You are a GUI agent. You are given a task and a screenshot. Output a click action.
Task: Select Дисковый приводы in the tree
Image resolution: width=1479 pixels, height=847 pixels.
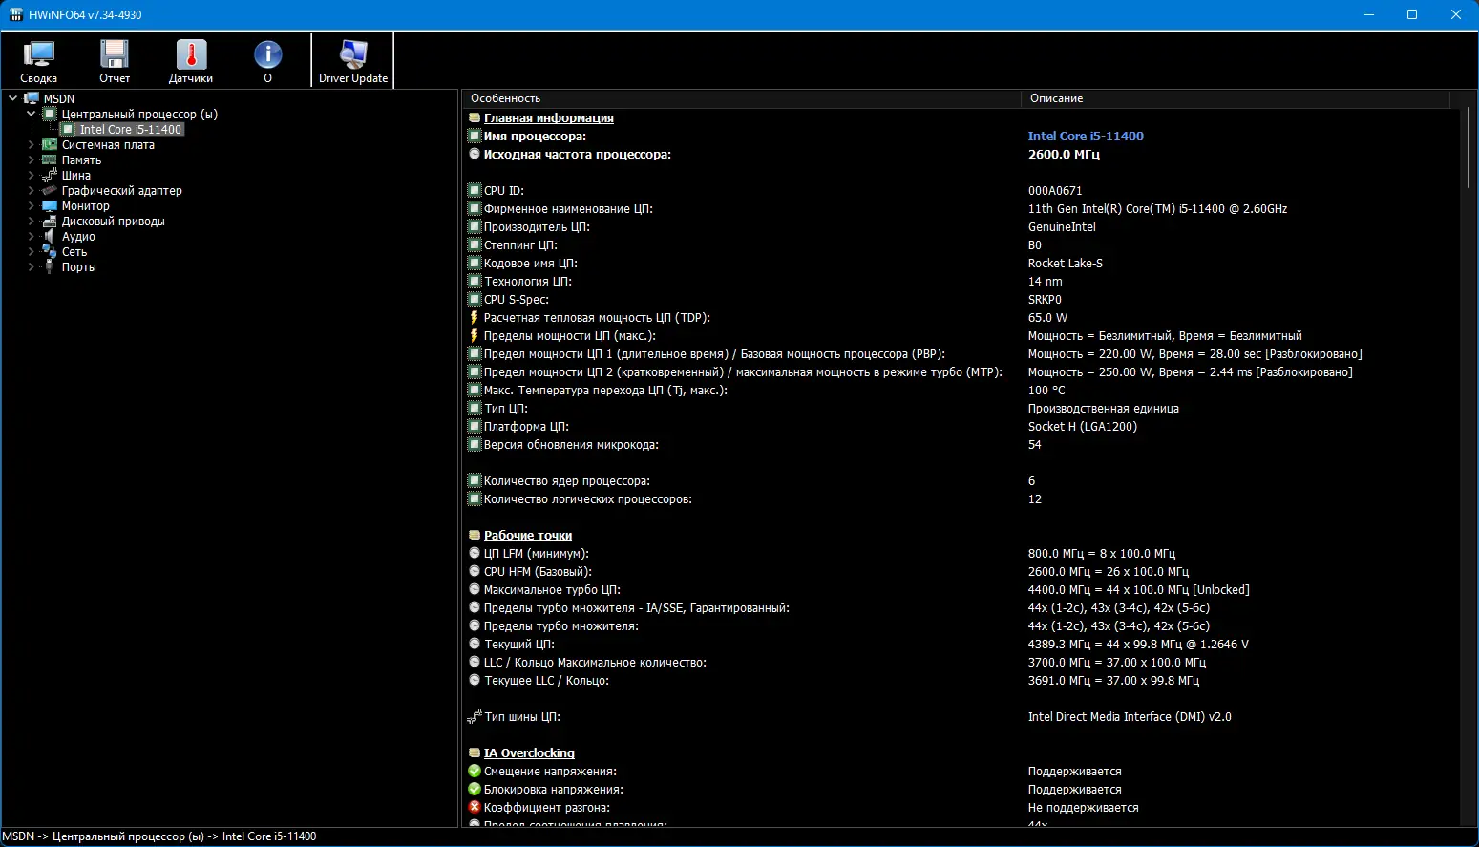(113, 221)
